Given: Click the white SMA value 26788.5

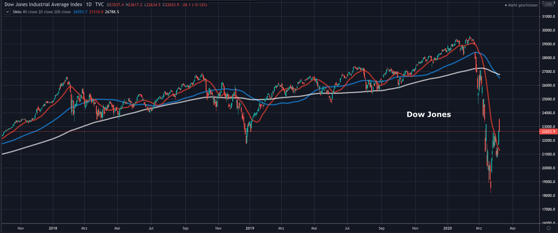Looking at the screenshot, I should click(112, 12).
